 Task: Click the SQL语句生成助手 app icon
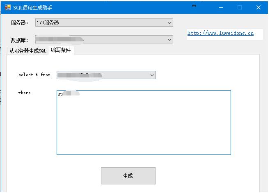tap(7, 7)
